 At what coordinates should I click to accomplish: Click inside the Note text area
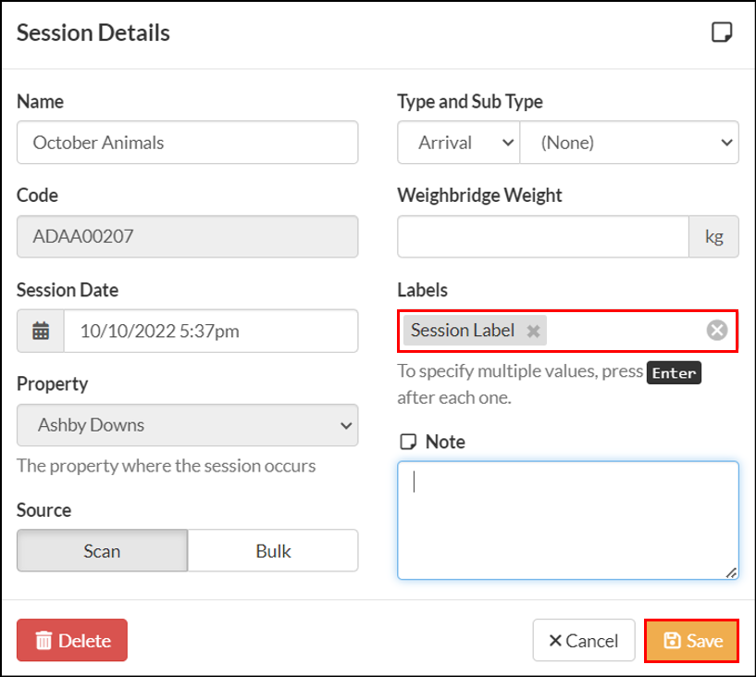pos(568,520)
